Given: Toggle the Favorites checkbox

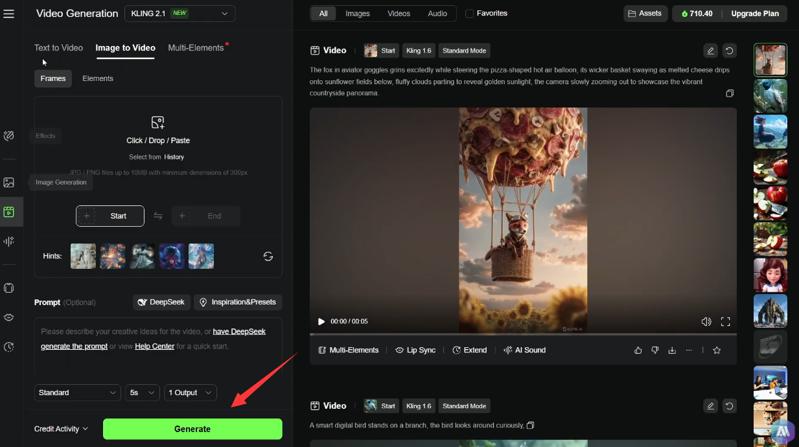Looking at the screenshot, I should (x=470, y=13).
